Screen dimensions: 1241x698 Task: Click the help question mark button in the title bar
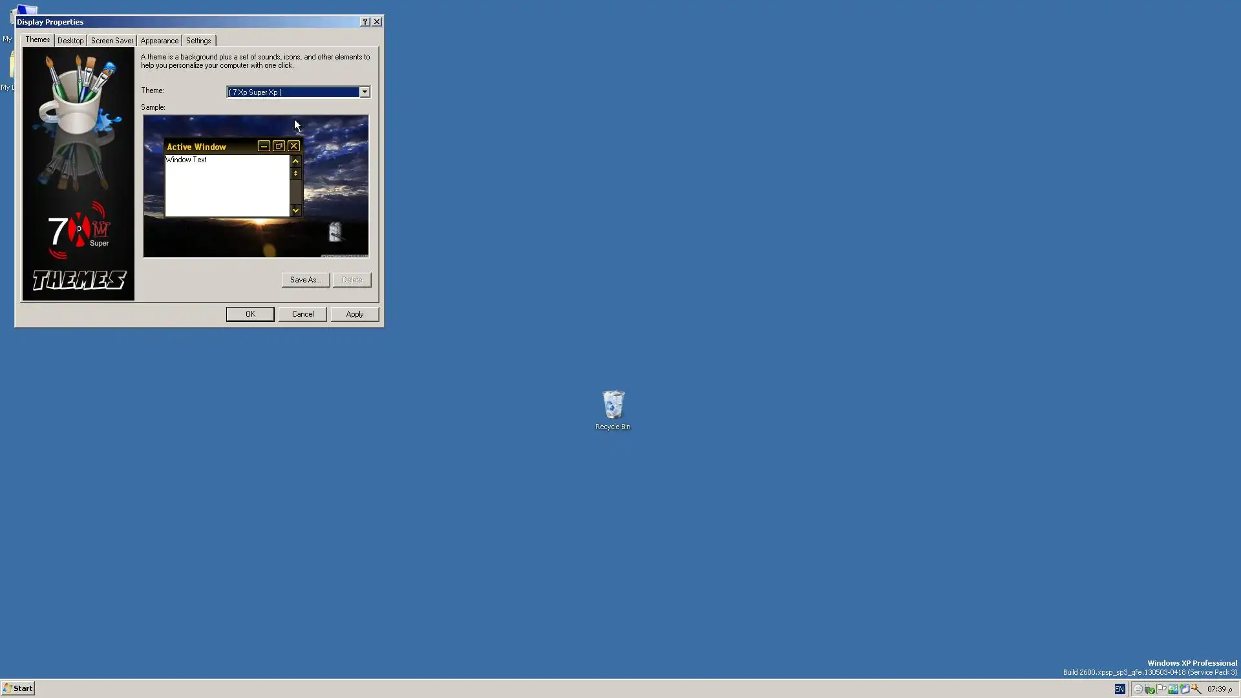[x=365, y=21]
